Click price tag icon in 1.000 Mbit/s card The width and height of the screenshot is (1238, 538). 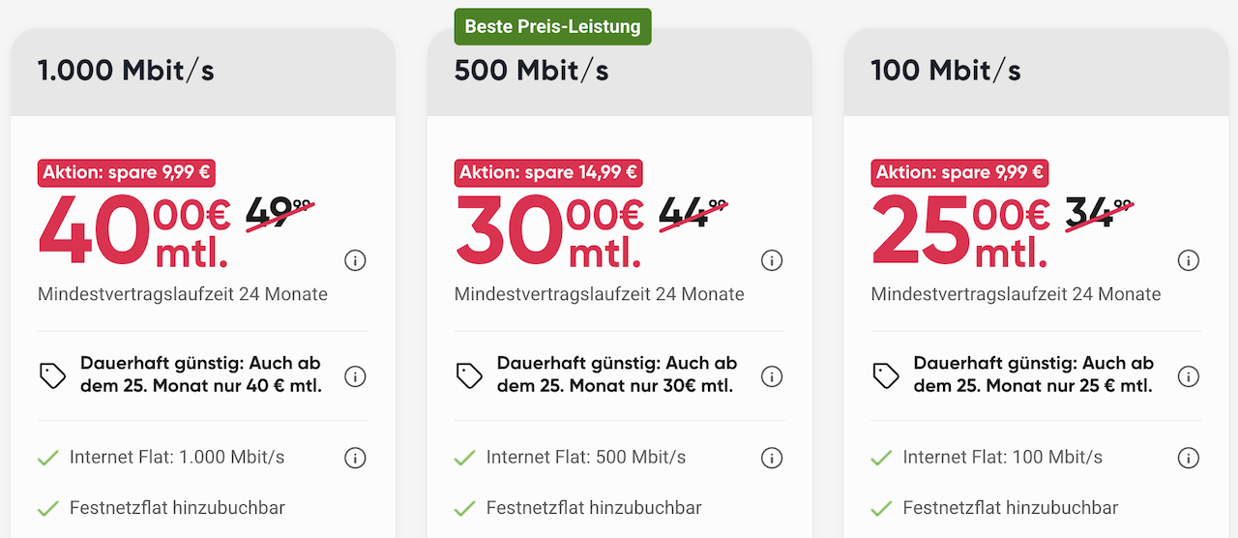pyautogui.click(x=53, y=376)
